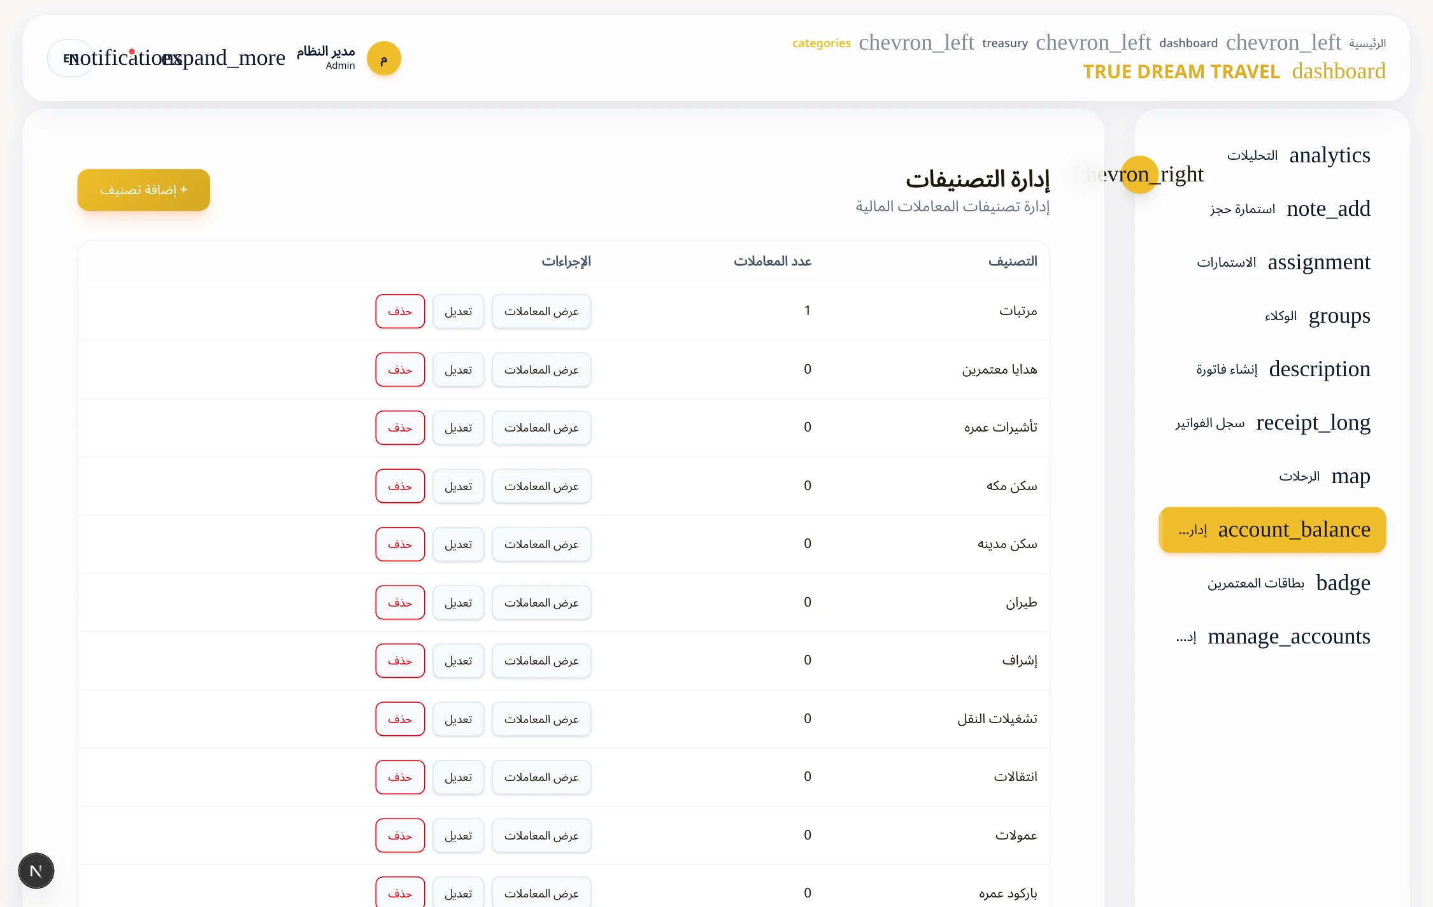Edit the تشغيلات النقل category
This screenshot has height=907, width=1433.
458,719
